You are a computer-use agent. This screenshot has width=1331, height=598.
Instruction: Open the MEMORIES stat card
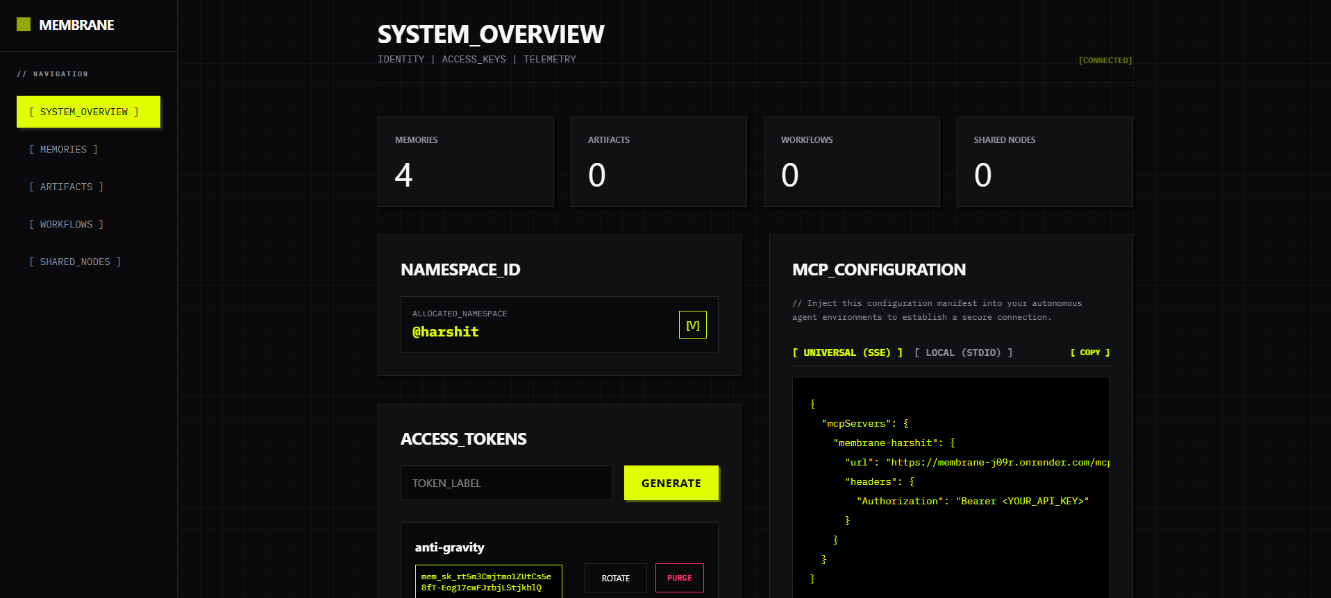tap(465, 162)
